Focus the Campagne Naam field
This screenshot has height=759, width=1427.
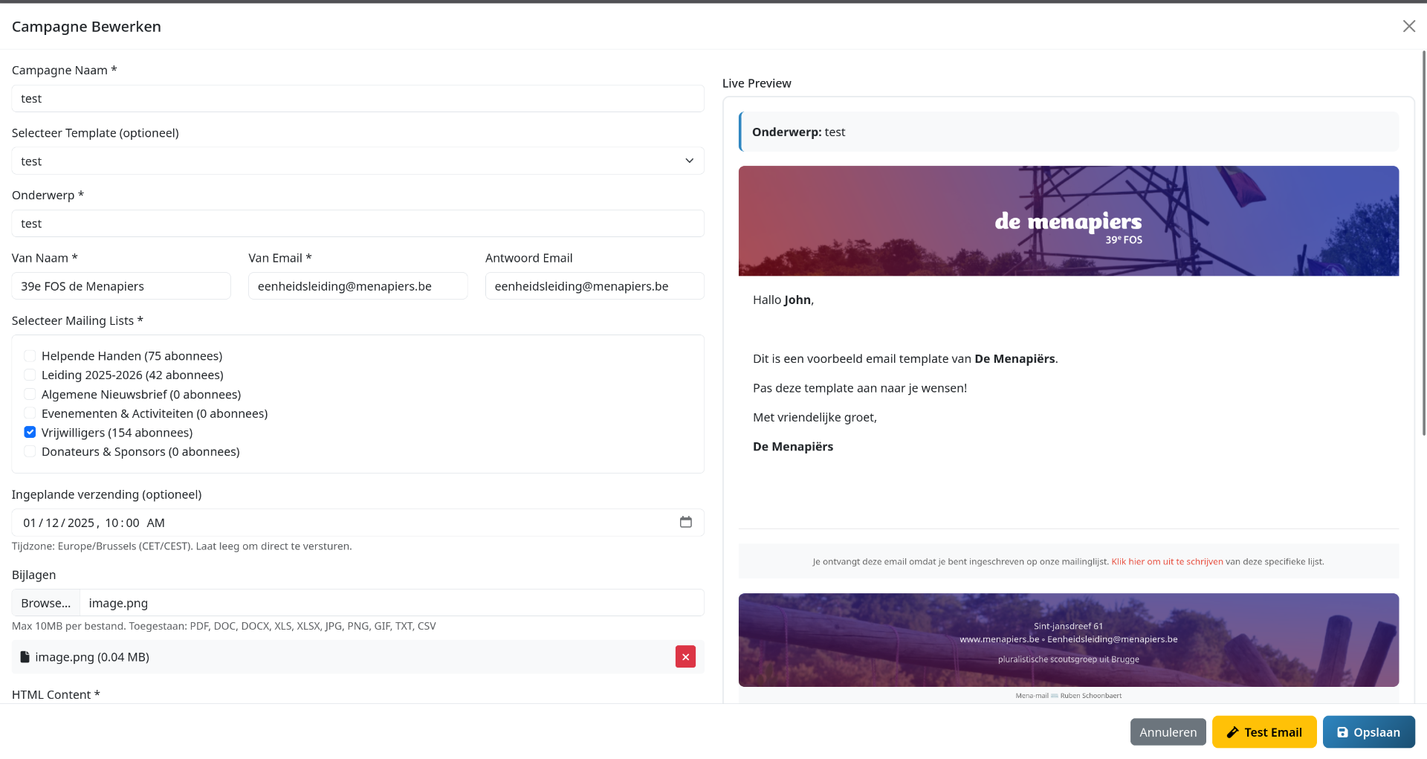357,99
